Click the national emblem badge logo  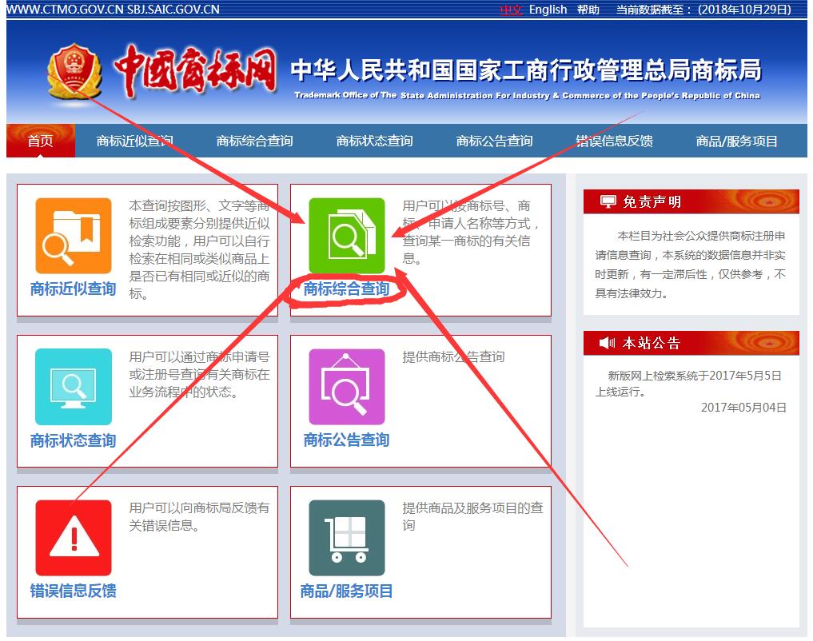coord(74,71)
